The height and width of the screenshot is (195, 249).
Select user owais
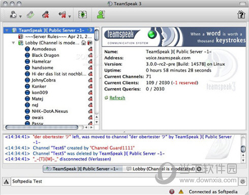click(38, 118)
